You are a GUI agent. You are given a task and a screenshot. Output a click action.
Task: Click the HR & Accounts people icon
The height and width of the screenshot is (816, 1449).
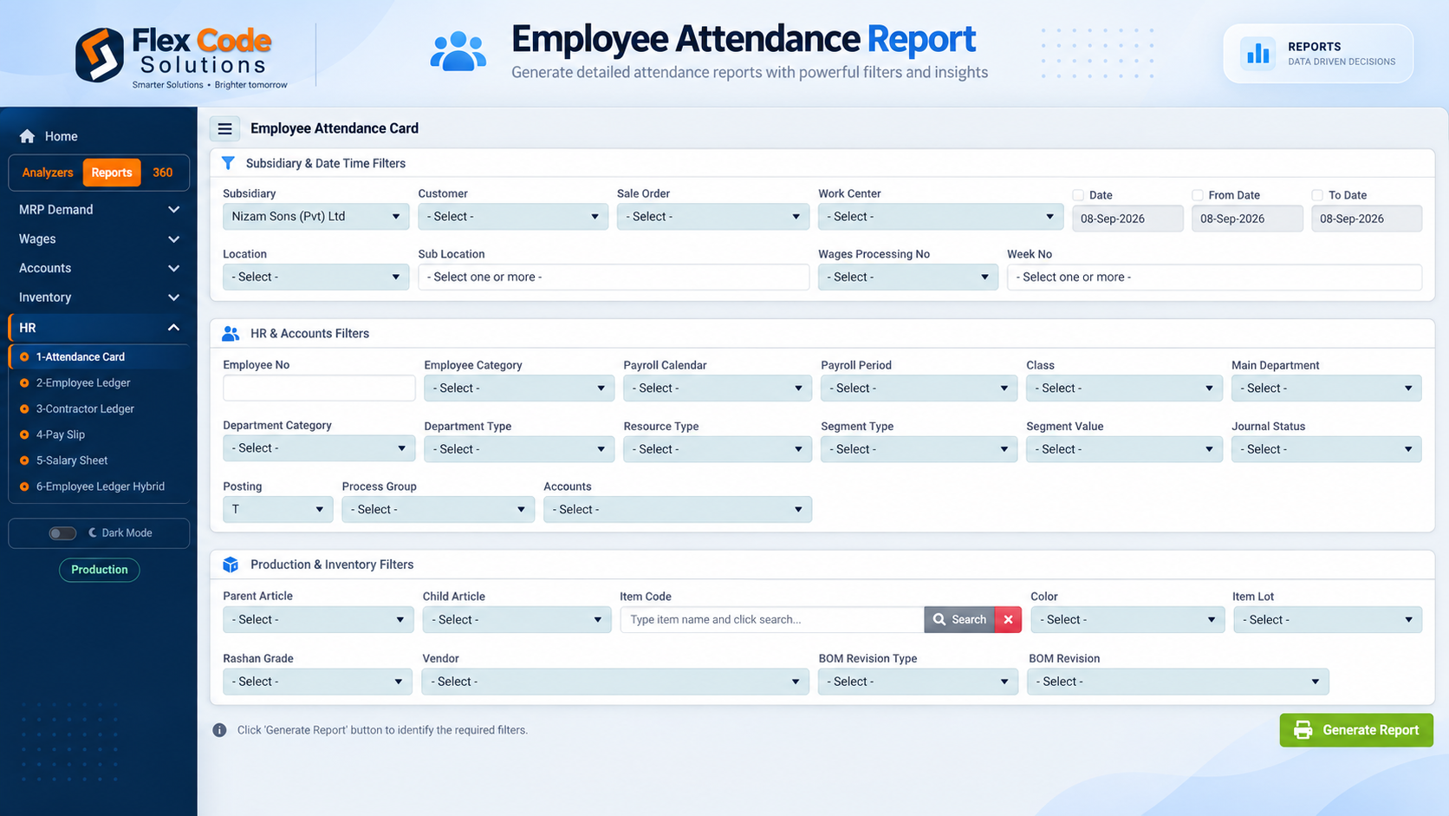(x=231, y=333)
